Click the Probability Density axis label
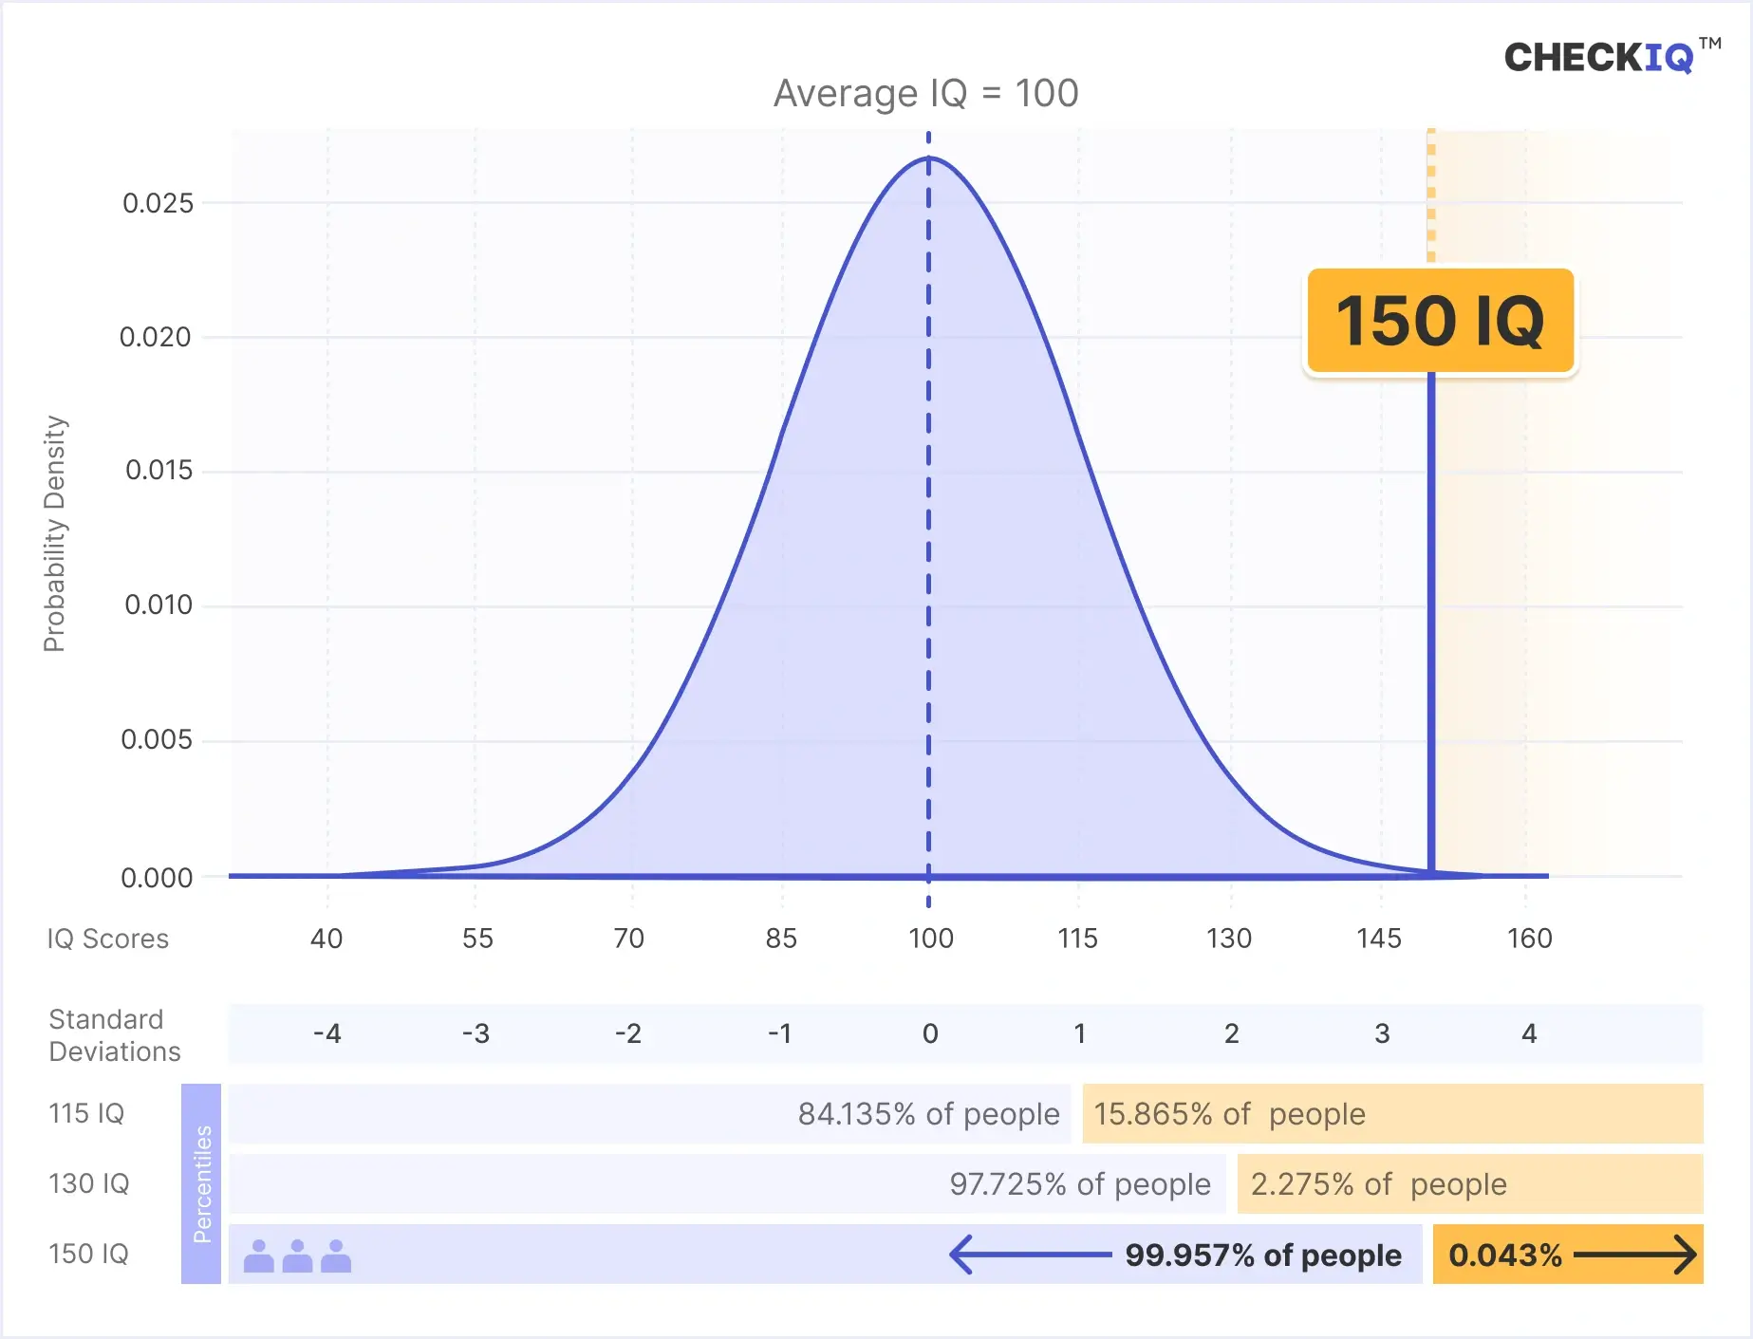 coord(55,533)
